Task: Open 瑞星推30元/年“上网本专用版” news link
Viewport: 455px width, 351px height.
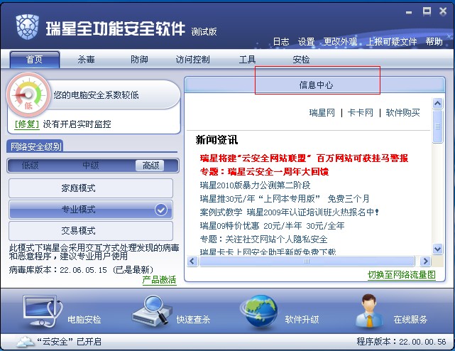Action: [285, 199]
